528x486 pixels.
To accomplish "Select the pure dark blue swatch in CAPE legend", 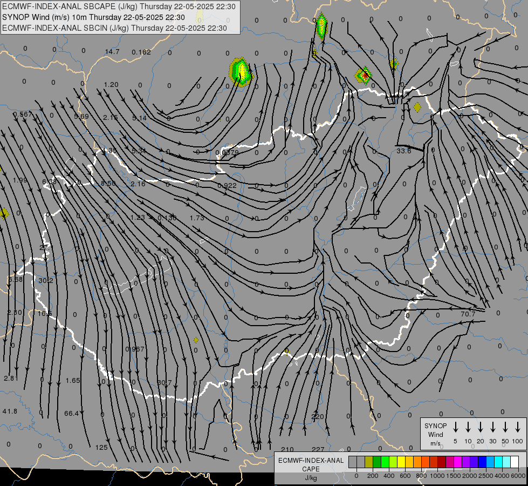I will (x=482, y=462).
